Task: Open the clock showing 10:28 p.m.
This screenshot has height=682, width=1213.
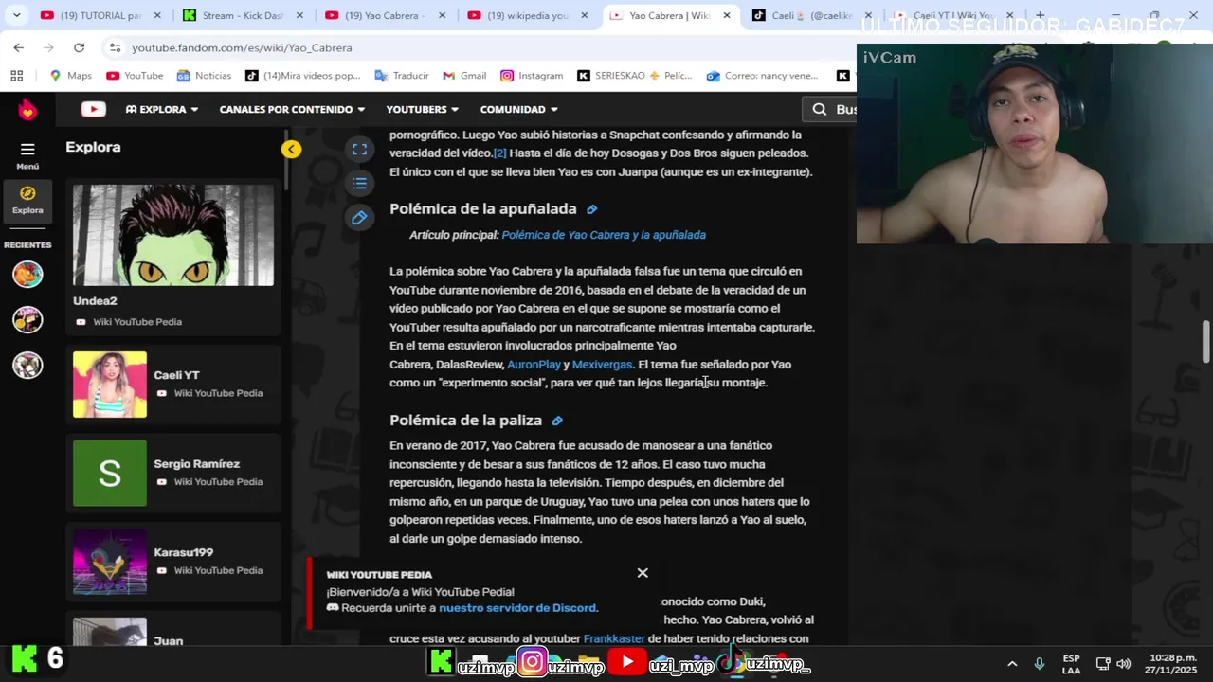Action: [1171, 664]
